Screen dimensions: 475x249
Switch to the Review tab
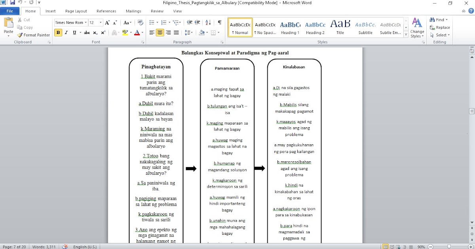tap(157, 11)
